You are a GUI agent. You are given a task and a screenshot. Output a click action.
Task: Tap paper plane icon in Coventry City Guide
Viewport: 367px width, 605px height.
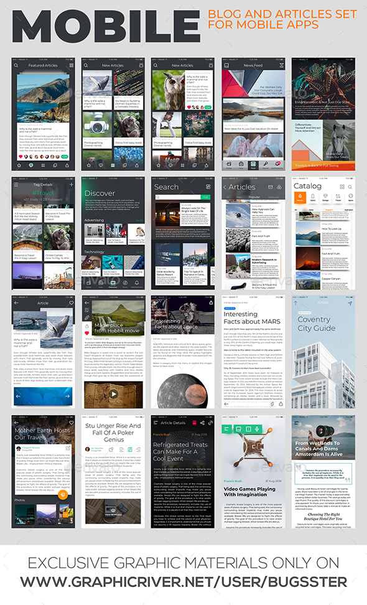pos(350,303)
